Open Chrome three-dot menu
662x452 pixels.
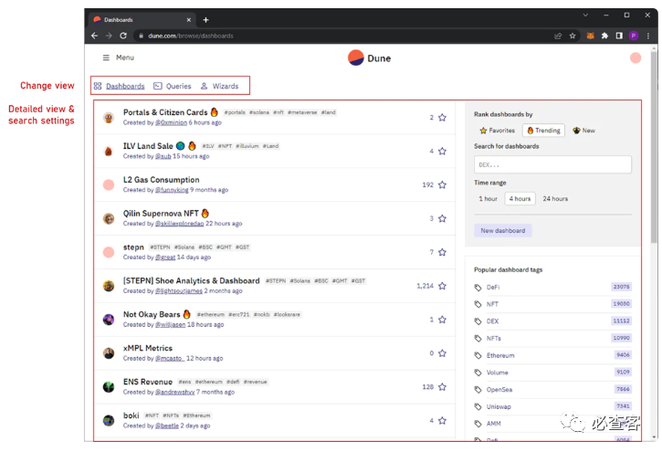coord(648,36)
